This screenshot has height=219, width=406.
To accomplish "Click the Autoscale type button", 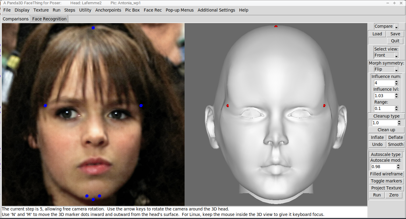I will click(386, 154).
